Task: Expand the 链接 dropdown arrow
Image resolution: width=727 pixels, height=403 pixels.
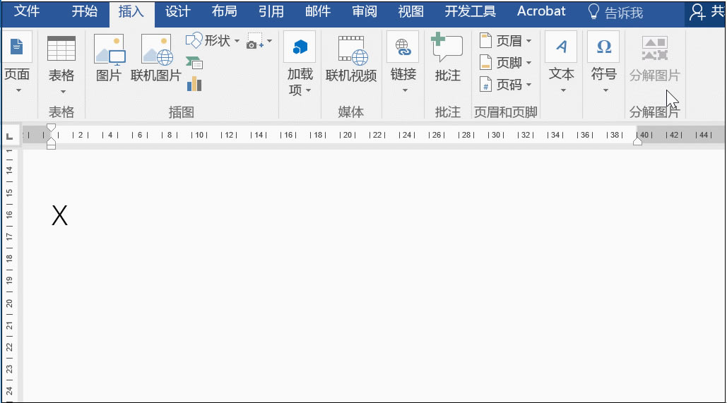Action: point(405,90)
